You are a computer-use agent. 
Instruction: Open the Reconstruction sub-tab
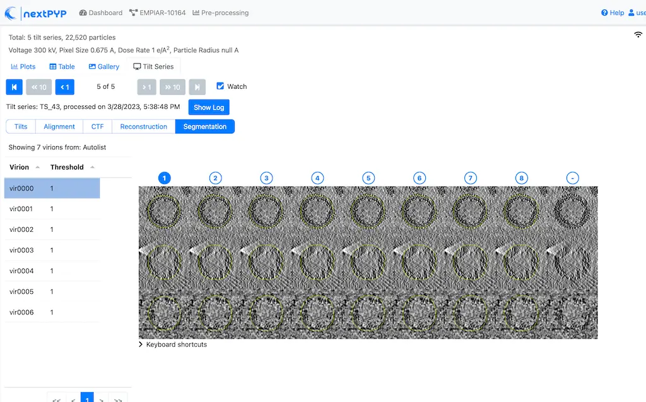click(143, 127)
